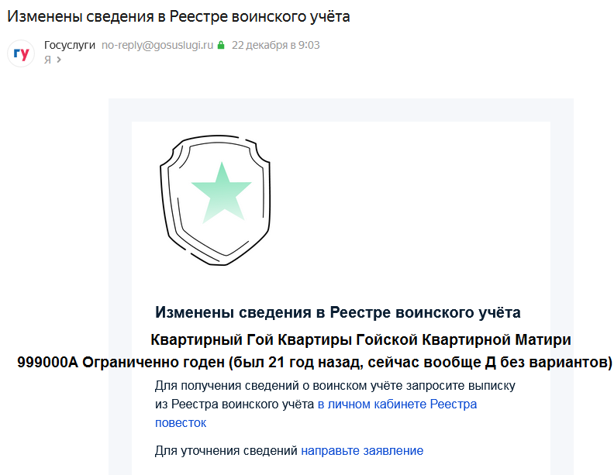Open the личном кабинете Реестра link

(397, 404)
